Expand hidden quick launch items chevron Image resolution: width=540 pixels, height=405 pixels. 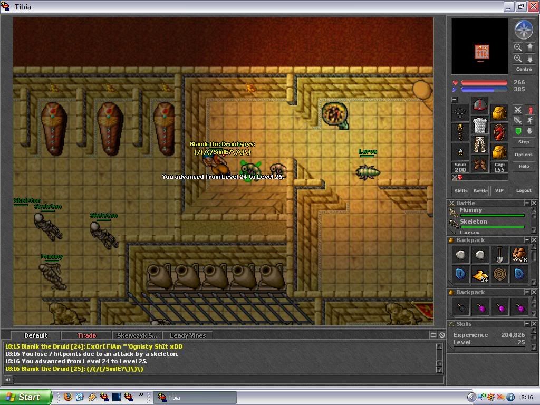click(141, 394)
